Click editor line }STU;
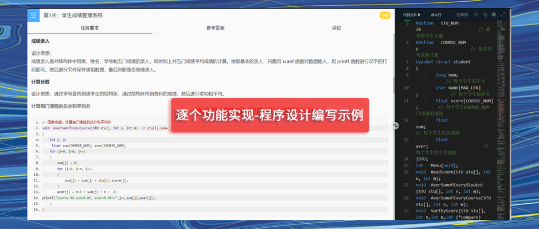Screen dimensions: 539x229 tap(422, 159)
